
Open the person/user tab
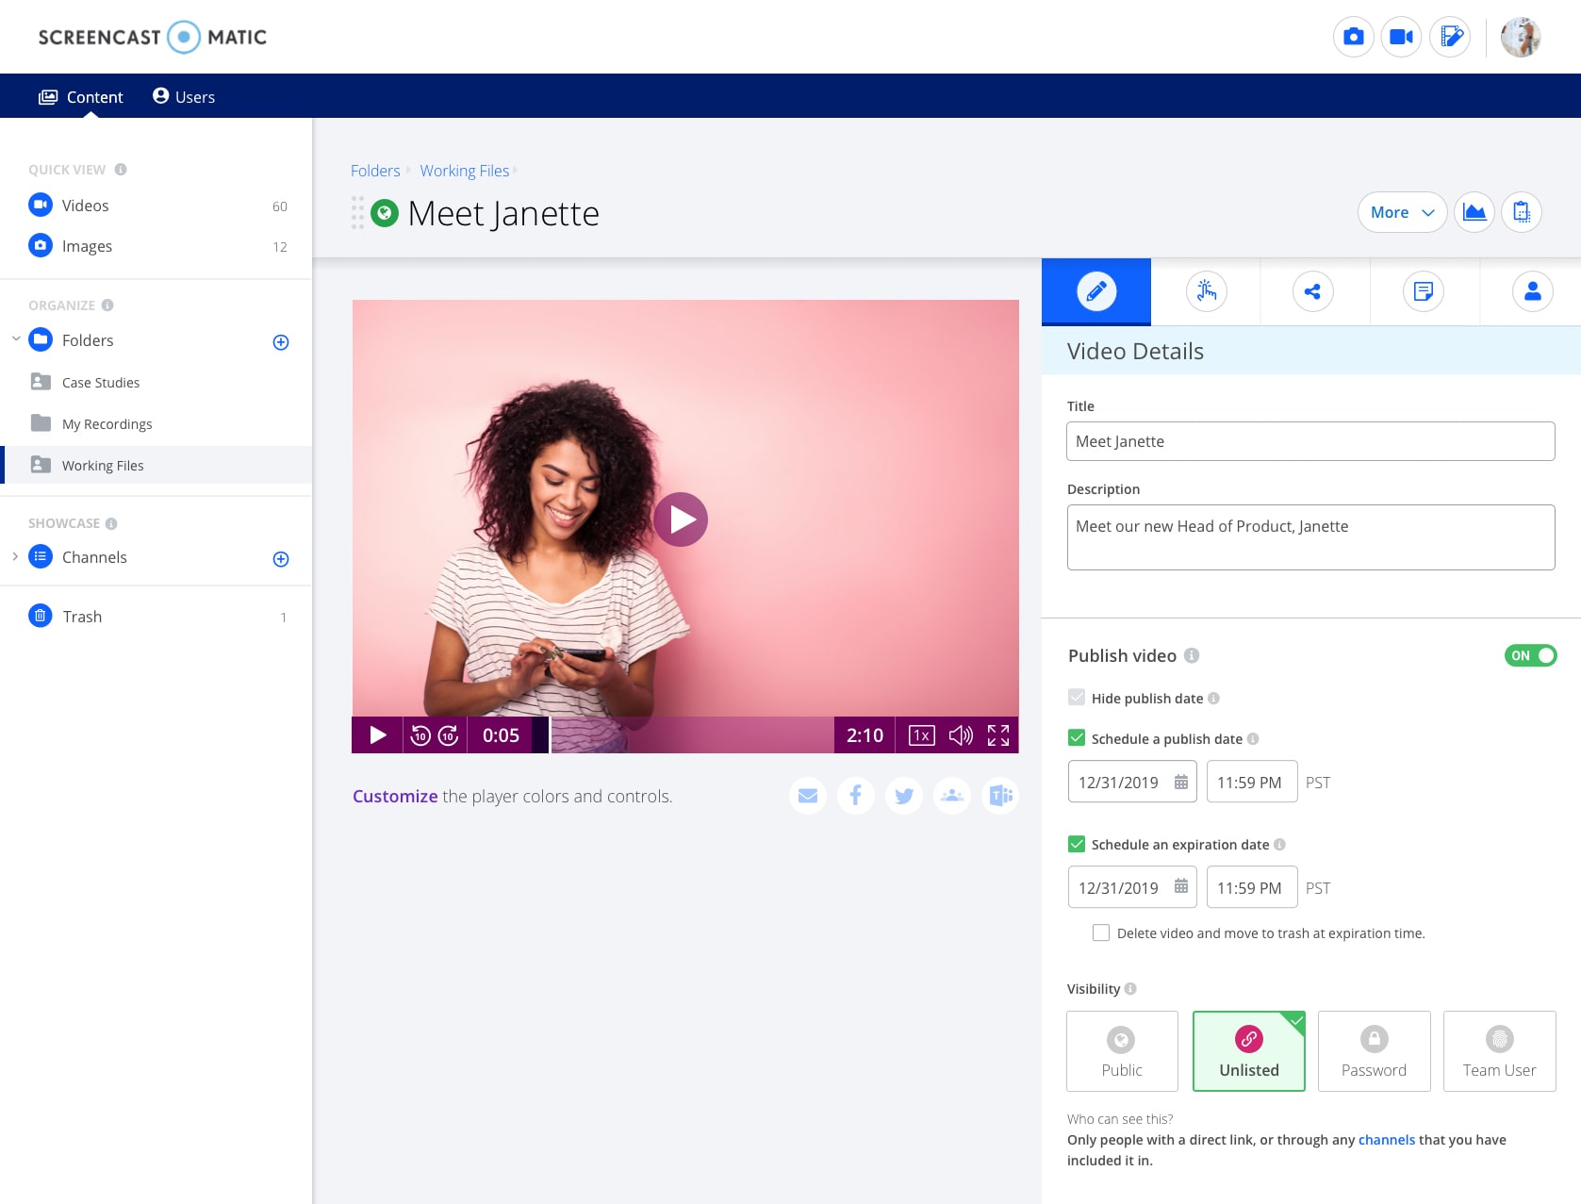tap(1533, 291)
